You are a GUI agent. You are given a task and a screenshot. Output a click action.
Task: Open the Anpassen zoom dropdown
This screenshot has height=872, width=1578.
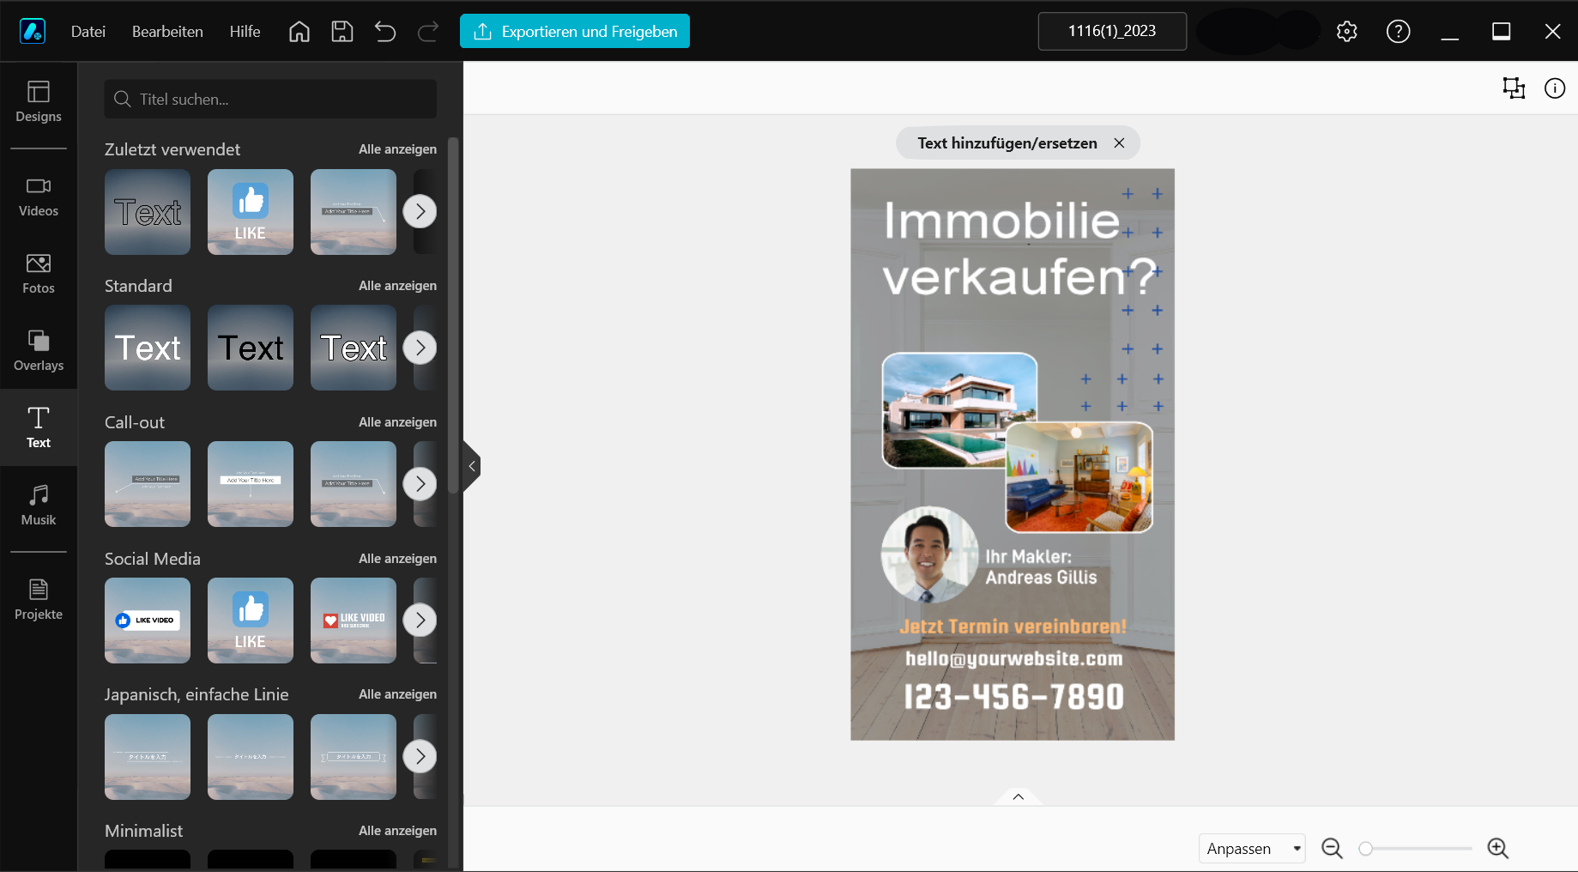tap(1252, 848)
